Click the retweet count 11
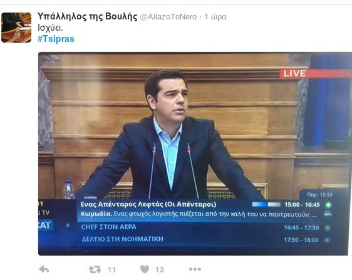352x280 pixels. [x=111, y=269]
